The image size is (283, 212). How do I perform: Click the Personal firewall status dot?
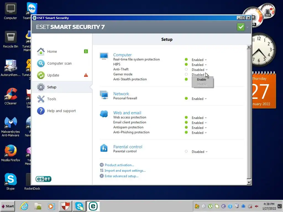186,99
